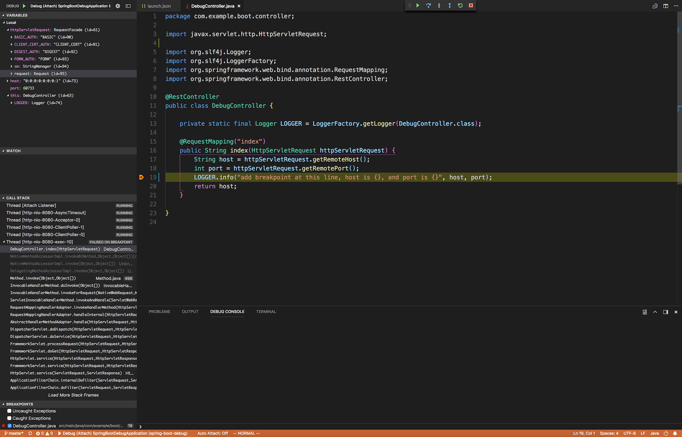Screen dimensions: 682x437
Task: Enable Caught Exceptions breakpoint
Action: (10, 418)
